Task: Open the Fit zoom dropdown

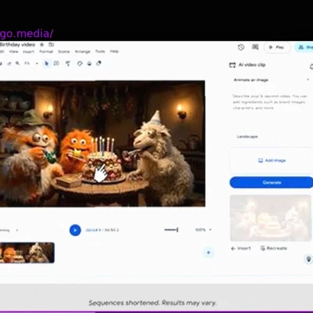Action: click(31, 63)
